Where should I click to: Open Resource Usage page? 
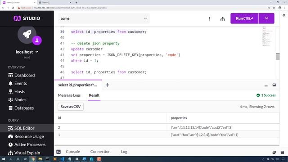(26, 136)
